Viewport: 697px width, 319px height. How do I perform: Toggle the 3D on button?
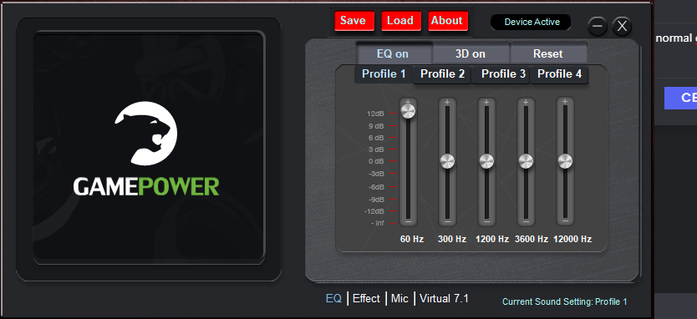471,53
